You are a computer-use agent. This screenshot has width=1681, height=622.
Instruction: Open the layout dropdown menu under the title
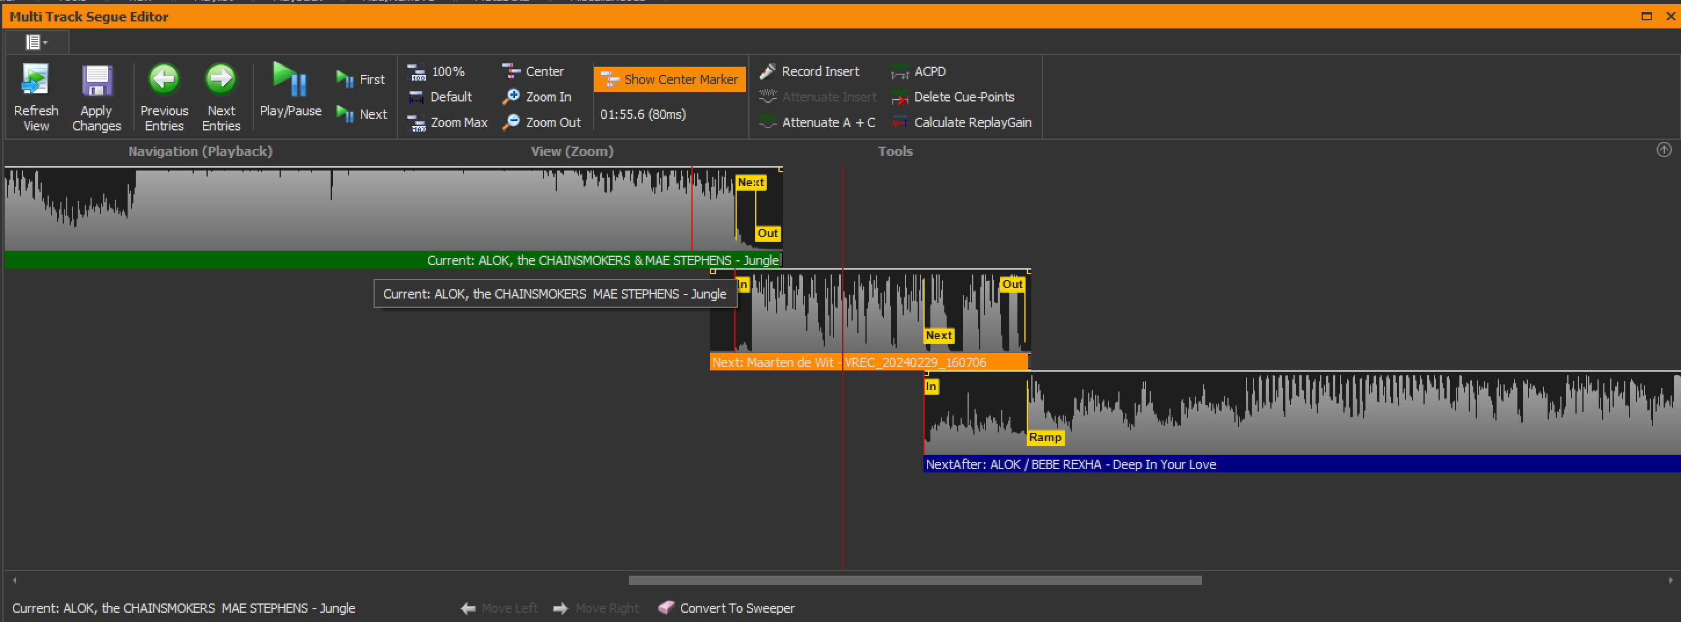point(37,42)
